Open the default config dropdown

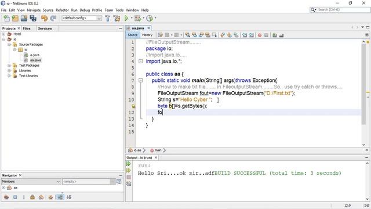[82, 18]
